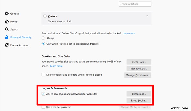191x111 pixels.
Task: Select Only when Firefox blocks known trackers
Action: (x=43, y=44)
